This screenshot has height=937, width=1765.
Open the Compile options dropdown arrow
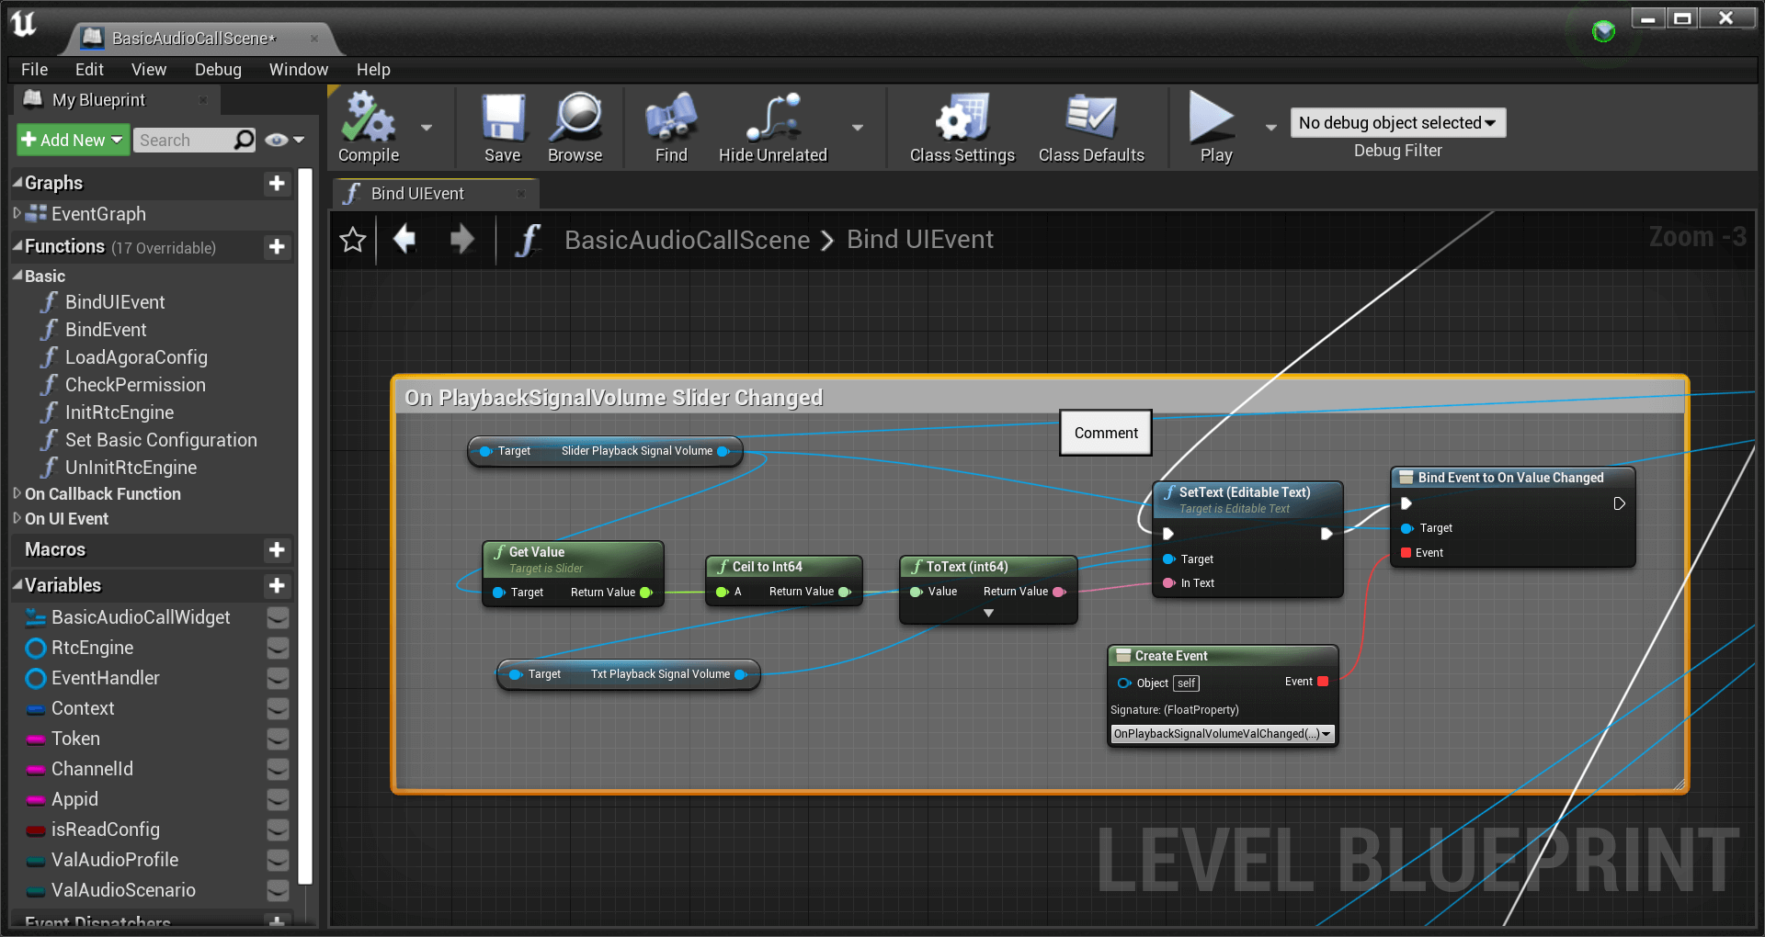[x=427, y=128]
